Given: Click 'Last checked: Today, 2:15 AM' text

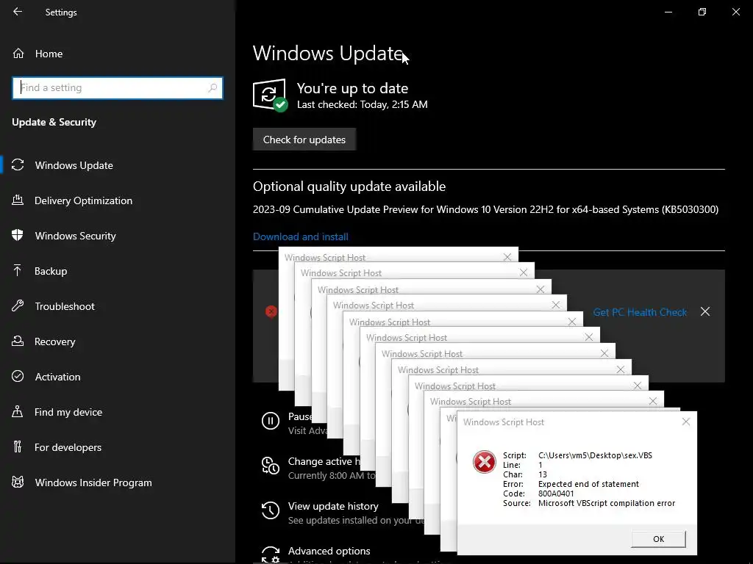Looking at the screenshot, I should 362,104.
